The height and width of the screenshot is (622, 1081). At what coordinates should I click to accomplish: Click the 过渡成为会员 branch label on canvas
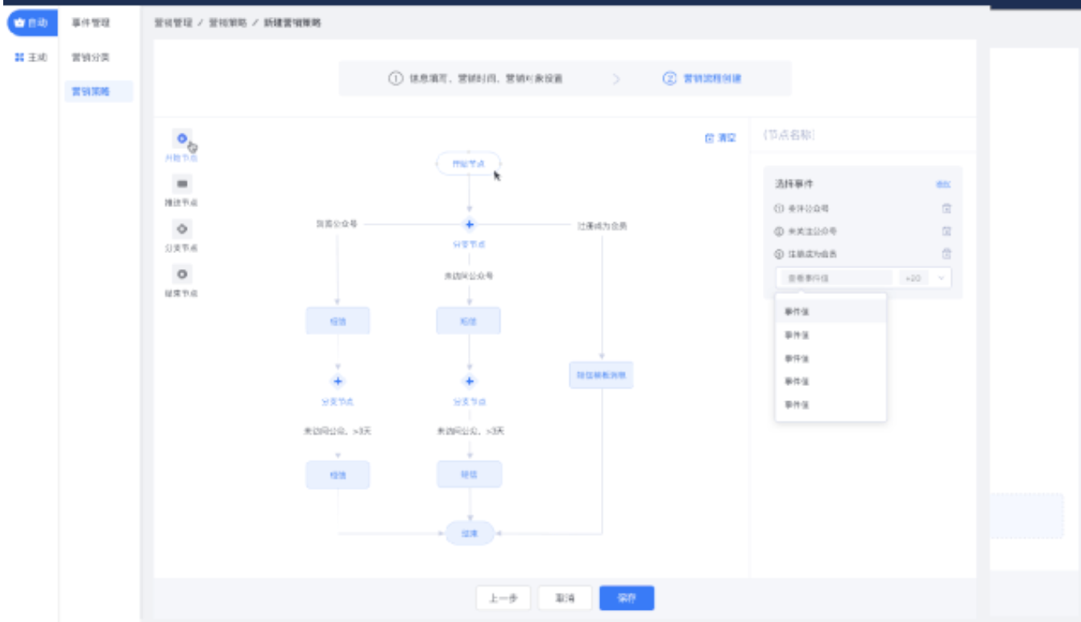click(x=603, y=226)
